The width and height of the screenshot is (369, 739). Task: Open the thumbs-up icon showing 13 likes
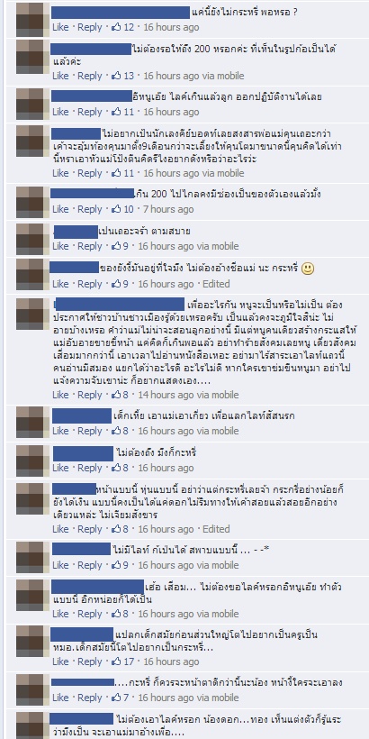point(116,76)
